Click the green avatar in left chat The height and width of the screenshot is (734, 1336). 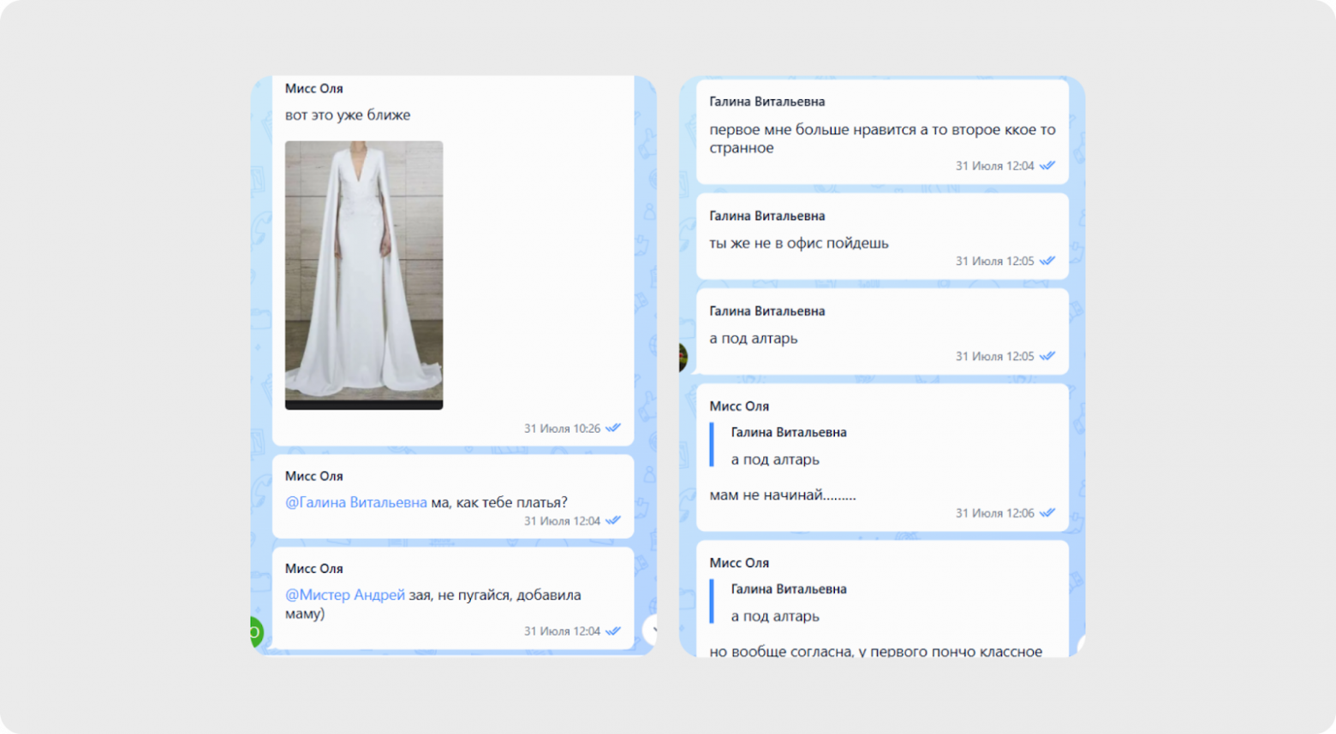point(255,633)
